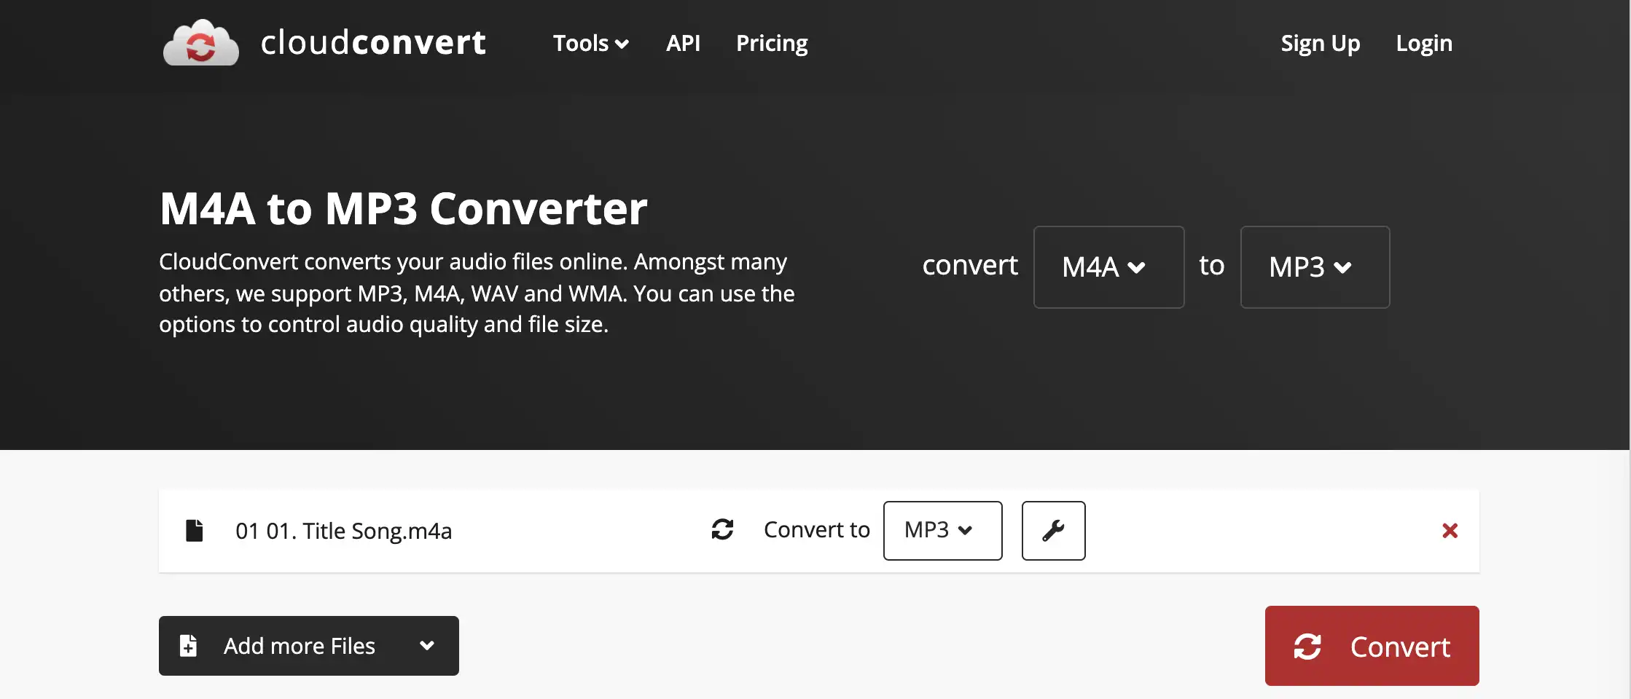The width and height of the screenshot is (1631, 699).
Task: Click the Add more Files button
Action: 308,646
